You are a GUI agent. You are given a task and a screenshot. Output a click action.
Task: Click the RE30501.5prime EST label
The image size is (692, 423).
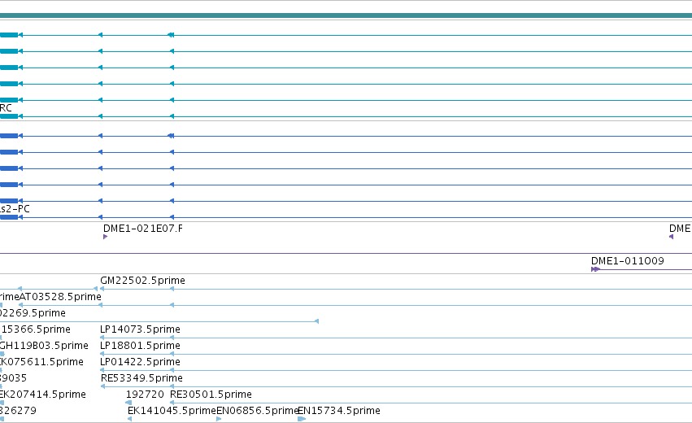(211, 395)
